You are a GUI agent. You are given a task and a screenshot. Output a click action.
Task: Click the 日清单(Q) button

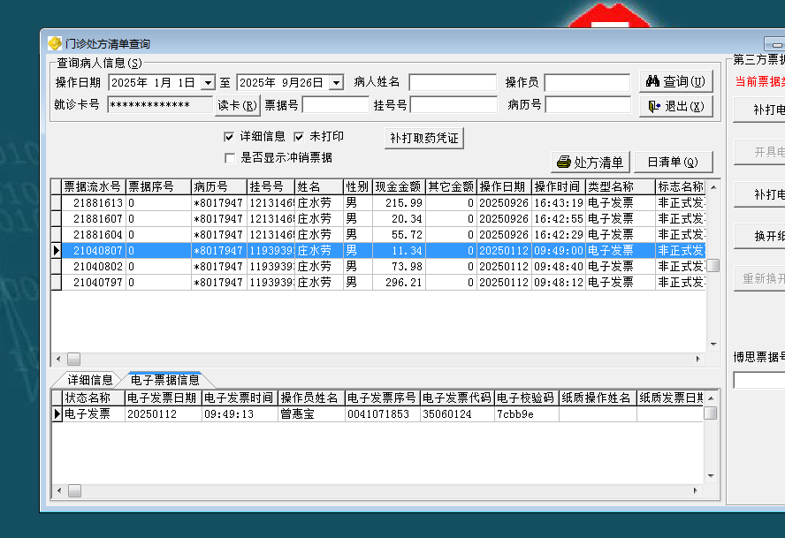673,163
